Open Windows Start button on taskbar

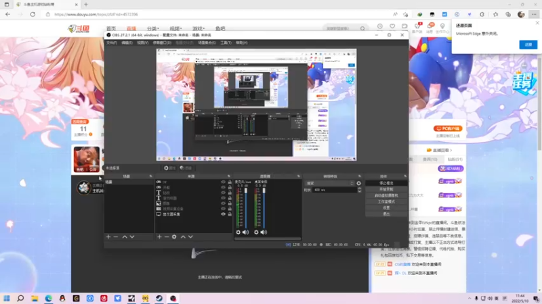pos(7,298)
